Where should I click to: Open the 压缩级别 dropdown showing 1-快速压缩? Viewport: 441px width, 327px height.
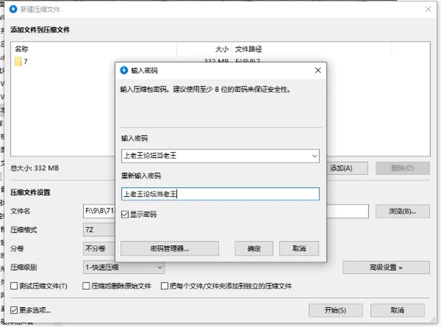pos(124,267)
